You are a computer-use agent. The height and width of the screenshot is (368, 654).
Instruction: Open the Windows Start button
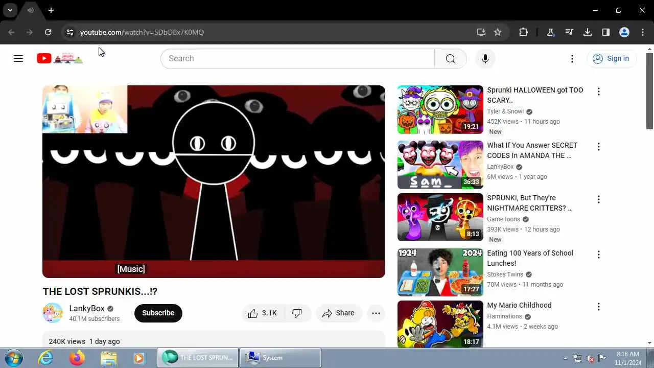pyautogui.click(x=13, y=358)
